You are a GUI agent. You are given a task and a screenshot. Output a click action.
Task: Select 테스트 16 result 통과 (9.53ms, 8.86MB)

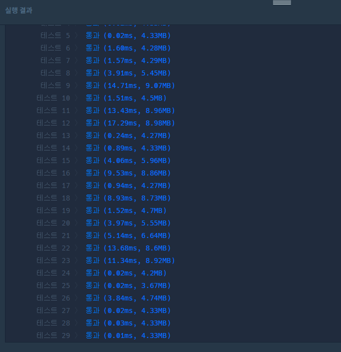(128, 173)
